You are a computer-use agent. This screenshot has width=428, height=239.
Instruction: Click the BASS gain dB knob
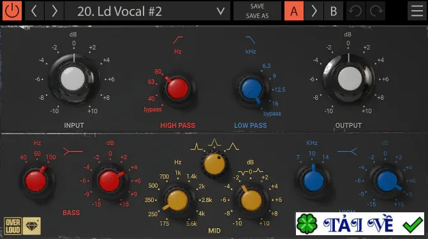click(110, 181)
